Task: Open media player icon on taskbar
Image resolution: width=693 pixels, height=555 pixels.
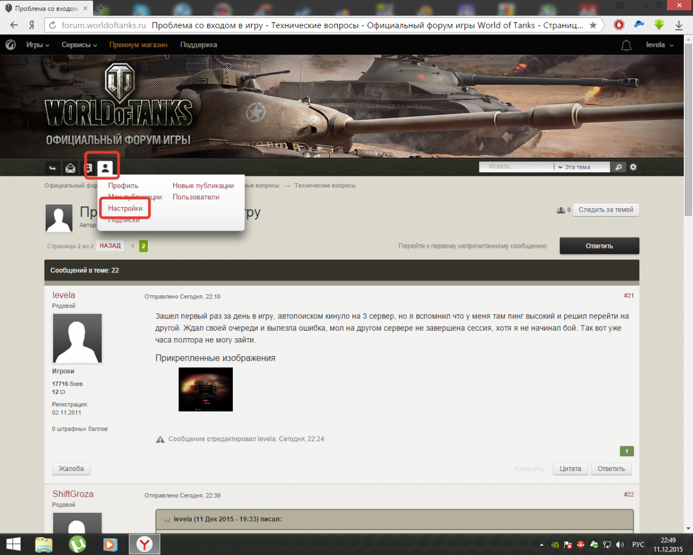Action: point(109,544)
